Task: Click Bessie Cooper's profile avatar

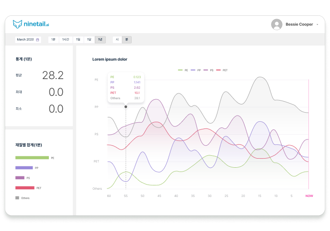Action: [276, 24]
